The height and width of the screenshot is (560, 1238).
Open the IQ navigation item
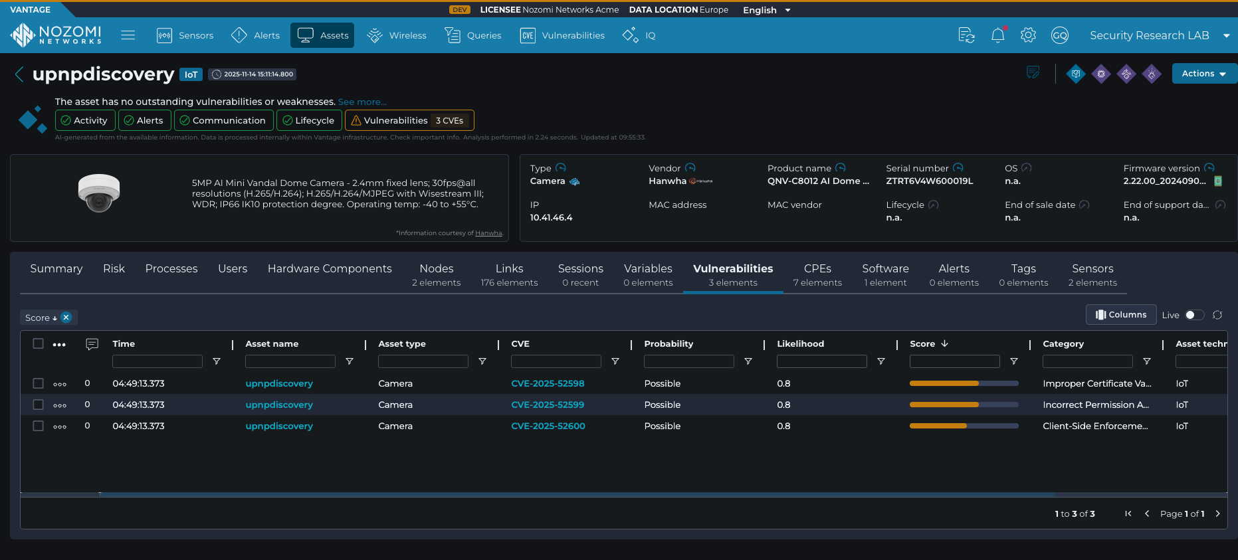639,35
